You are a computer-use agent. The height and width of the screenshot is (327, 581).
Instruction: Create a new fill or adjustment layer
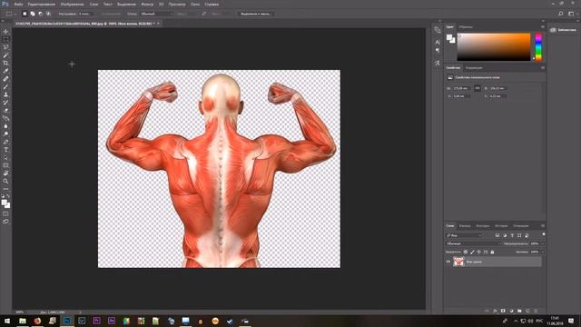(511, 311)
